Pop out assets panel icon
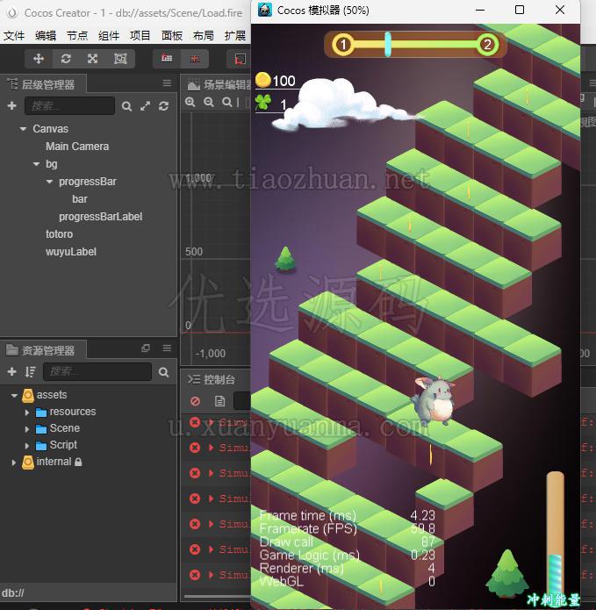Image resolution: width=596 pixels, height=610 pixels. click(146, 348)
